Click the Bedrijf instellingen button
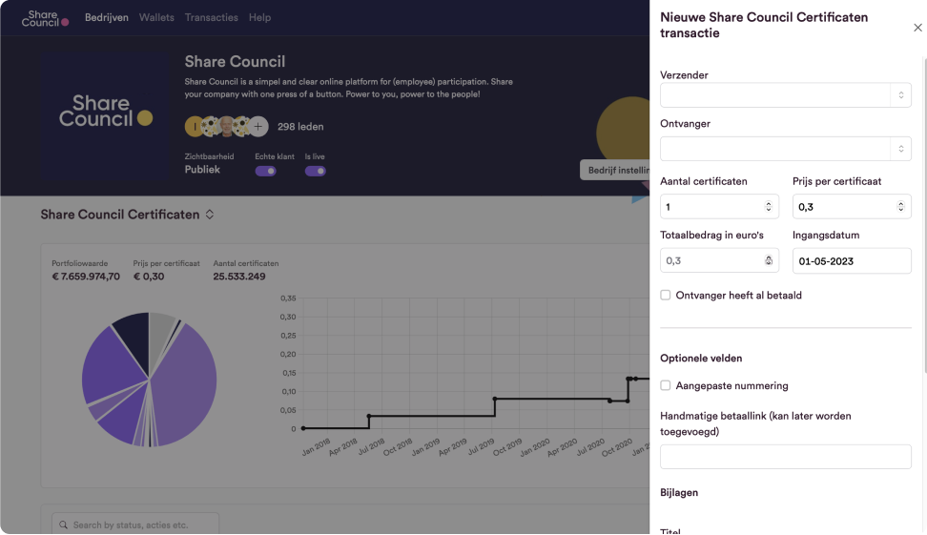Viewport: 927px width, 535px height. pyautogui.click(x=615, y=170)
